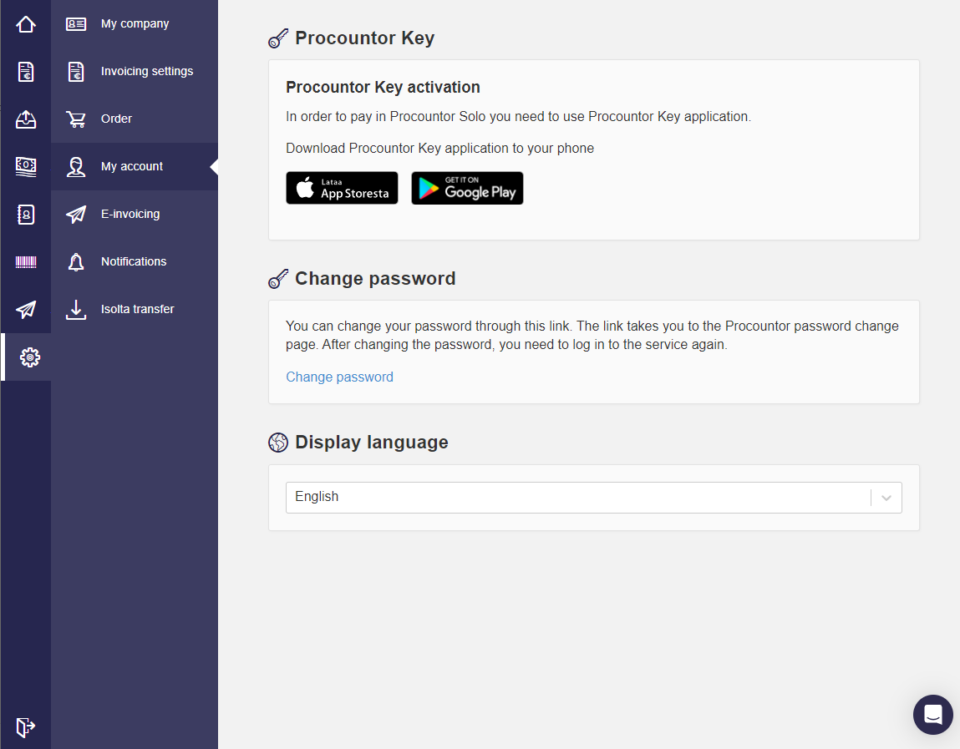Select the settings gear icon
Viewport: 960px width, 749px height.
pos(29,357)
